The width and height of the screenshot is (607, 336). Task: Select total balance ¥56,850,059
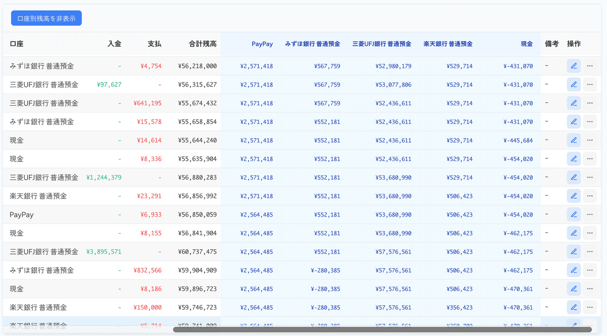(198, 215)
